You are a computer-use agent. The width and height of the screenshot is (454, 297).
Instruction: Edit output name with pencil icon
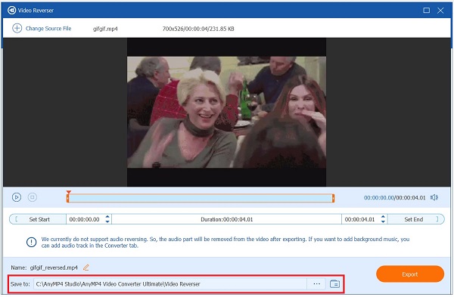[x=86, y=268]
